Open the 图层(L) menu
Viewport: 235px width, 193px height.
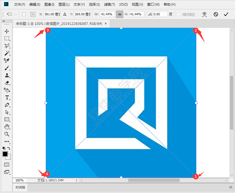pos(64,4)
